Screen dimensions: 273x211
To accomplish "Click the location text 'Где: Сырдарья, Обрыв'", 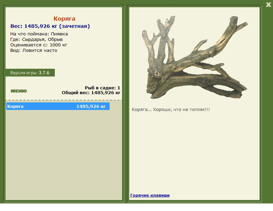I will click(37, 40).
